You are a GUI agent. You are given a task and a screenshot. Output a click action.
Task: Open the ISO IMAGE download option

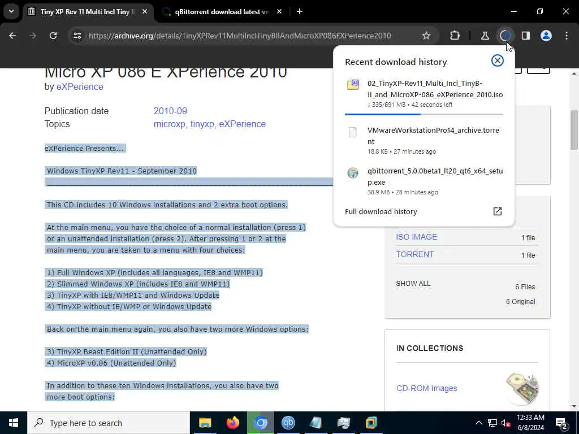tap(417, 237)
